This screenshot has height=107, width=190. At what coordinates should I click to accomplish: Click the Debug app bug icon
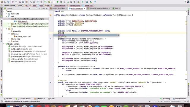click(61, 2)
